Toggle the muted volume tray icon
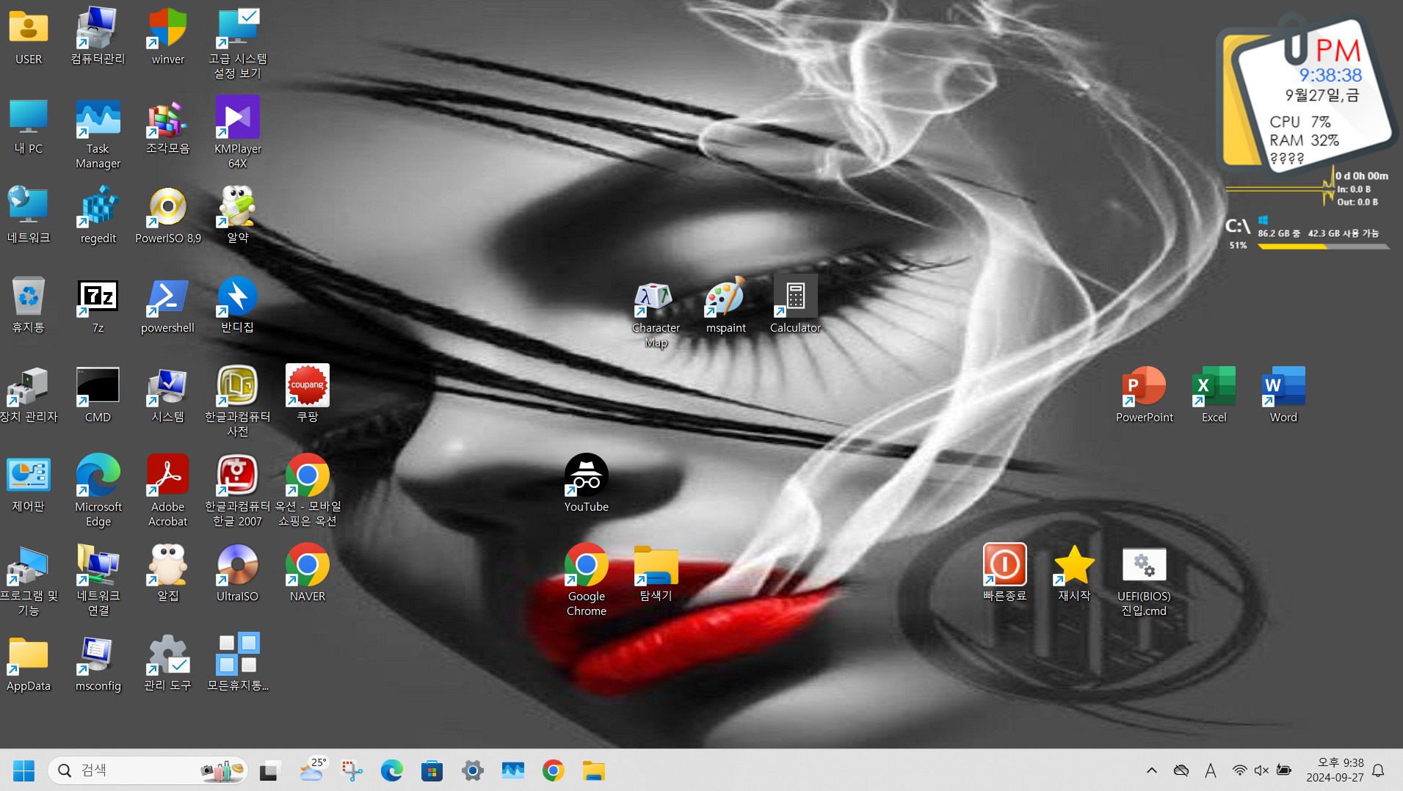The width and height of the screenshot is (1403, 791). tap(1261, 770)
